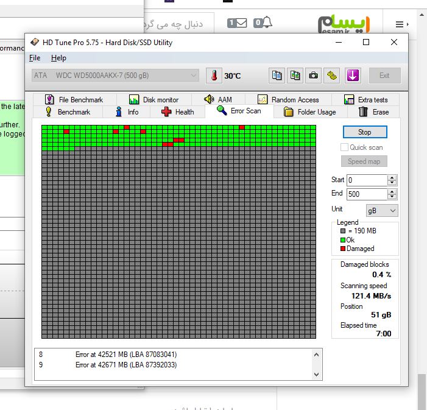
Task: Increase the Start value with up arrow
Action: 392,178
